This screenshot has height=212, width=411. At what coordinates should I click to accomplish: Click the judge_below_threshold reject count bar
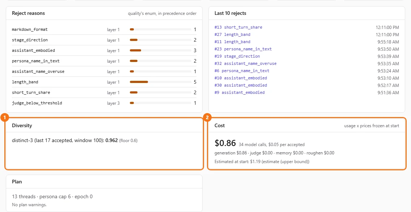coord(160,103)
